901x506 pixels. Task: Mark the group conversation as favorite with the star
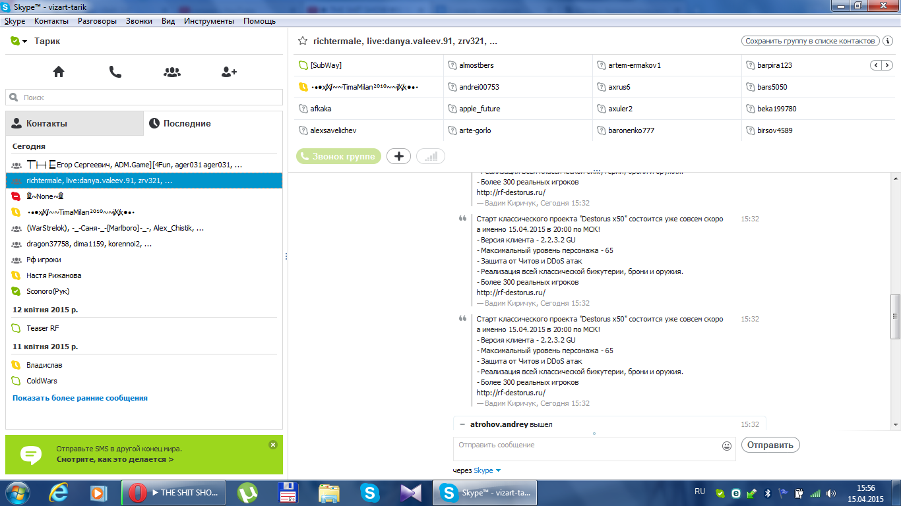(x=303, y=41)
